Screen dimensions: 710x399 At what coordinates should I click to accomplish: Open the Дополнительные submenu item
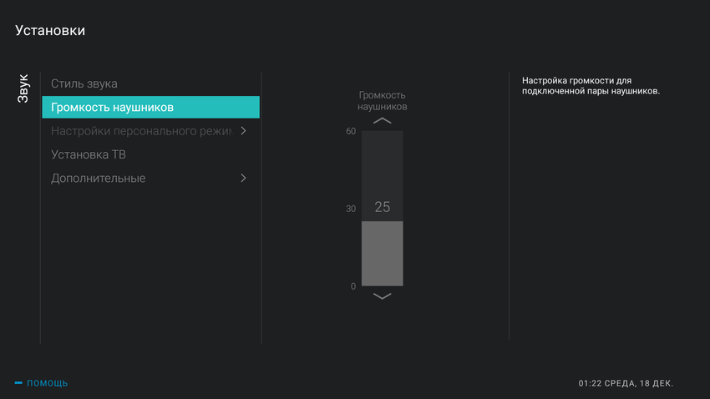coord(99,178)
